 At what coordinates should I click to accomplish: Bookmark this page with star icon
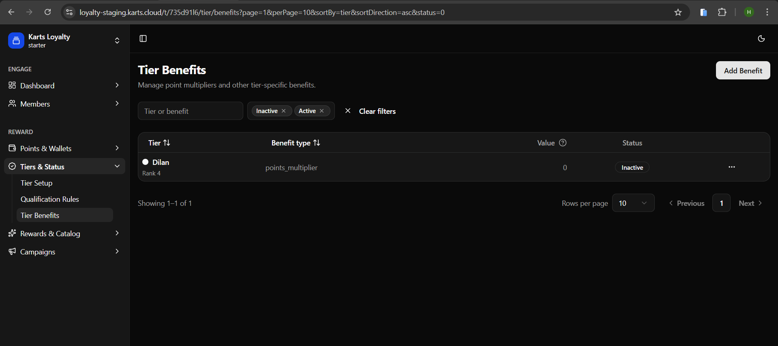click(678, 12)
